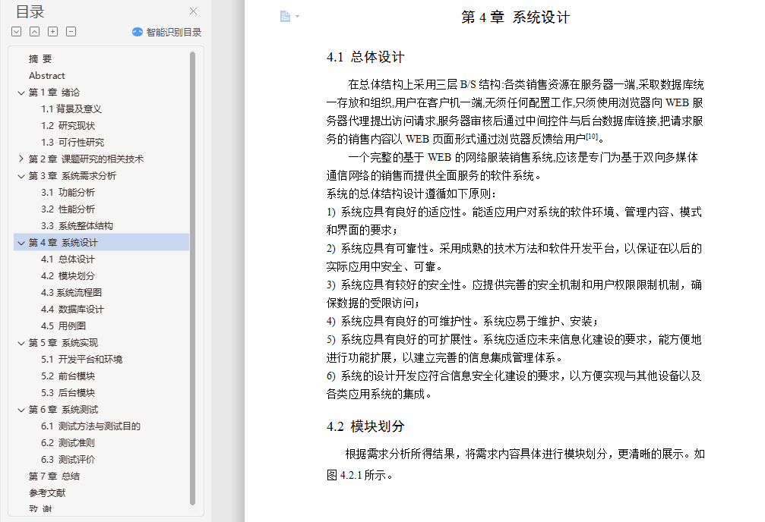Select 第5章 系统实现 heading
Image resolution: width=765 pixels, height=522 pixels.
[63, 343]
